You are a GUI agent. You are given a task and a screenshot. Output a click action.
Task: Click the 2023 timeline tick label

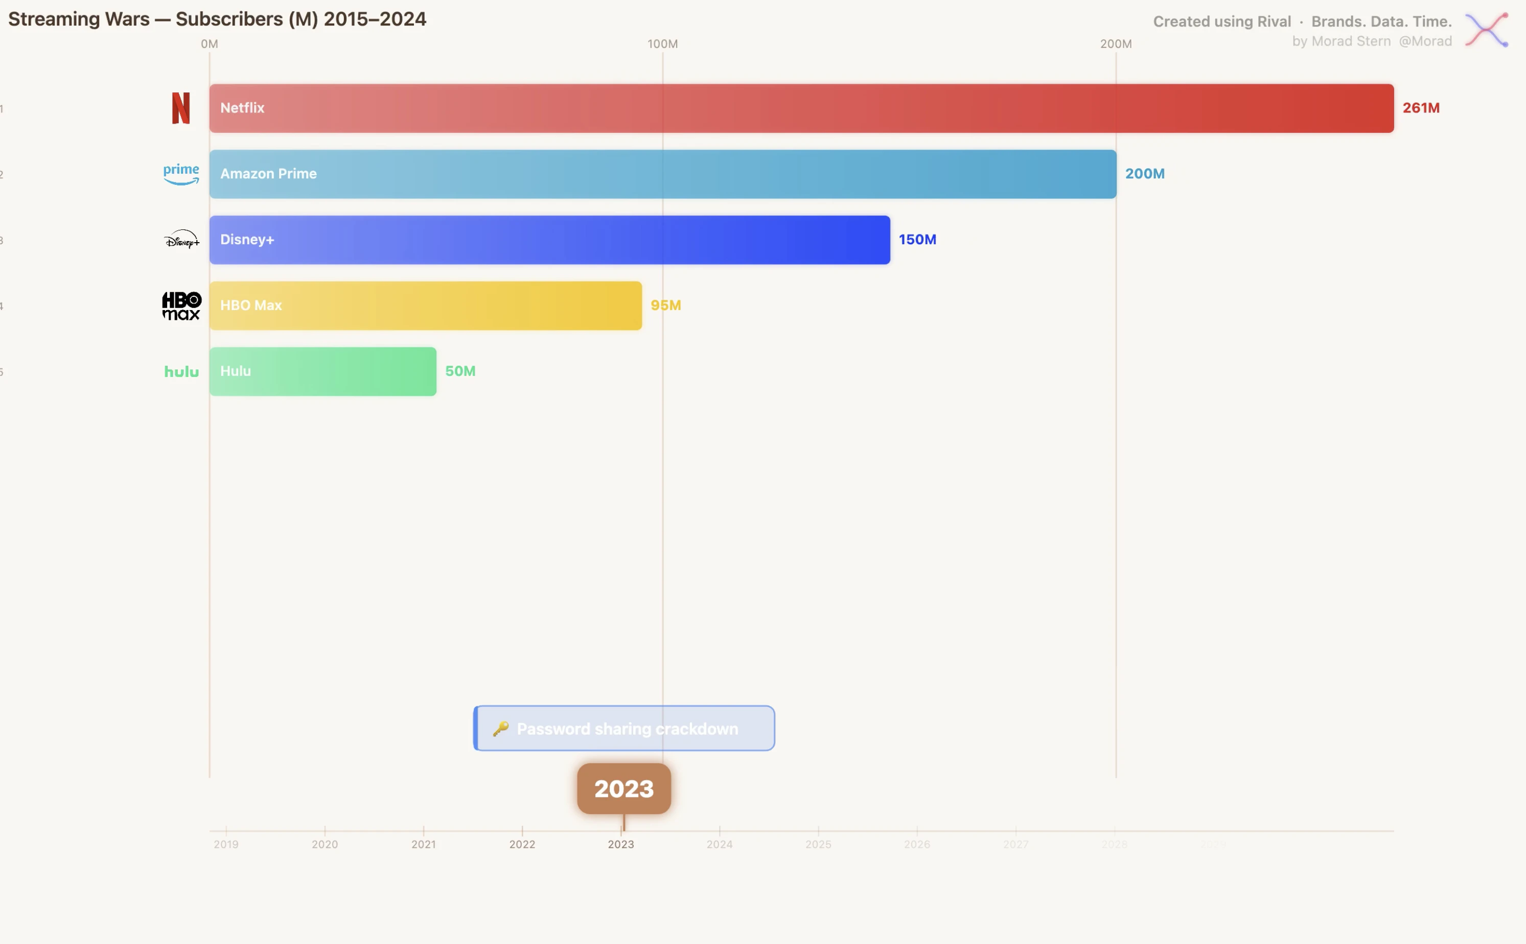[621, 844]
